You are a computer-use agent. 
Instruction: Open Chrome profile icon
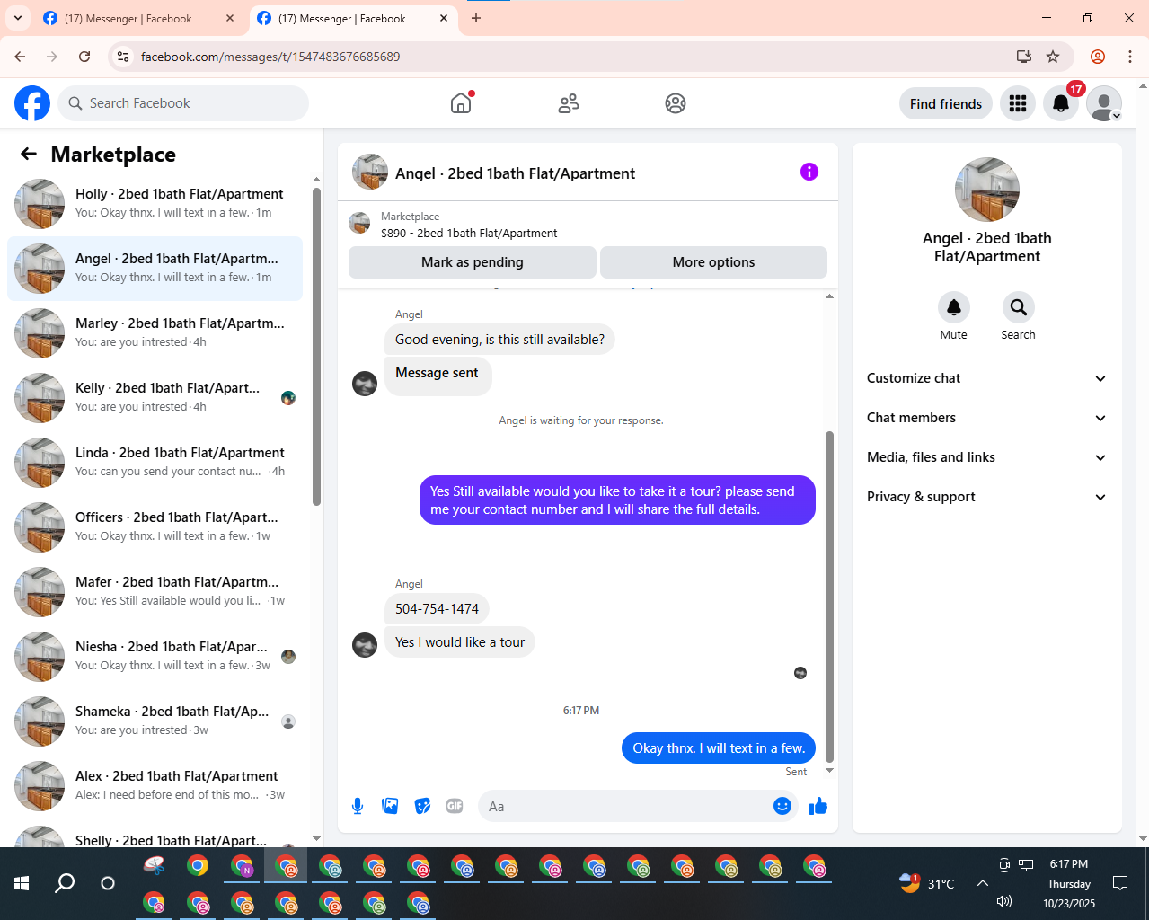click(1098, 57)
